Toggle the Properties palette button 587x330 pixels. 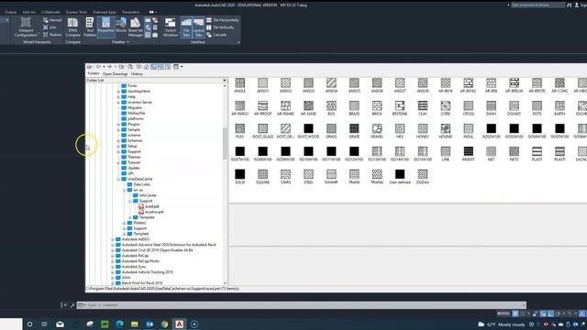coord(106,27)
